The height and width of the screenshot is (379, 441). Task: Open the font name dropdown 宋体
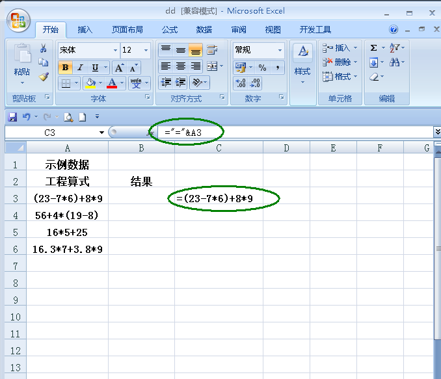115,50
